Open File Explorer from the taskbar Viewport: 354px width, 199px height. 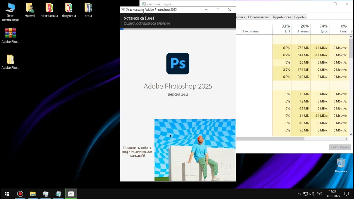(33, 194)
